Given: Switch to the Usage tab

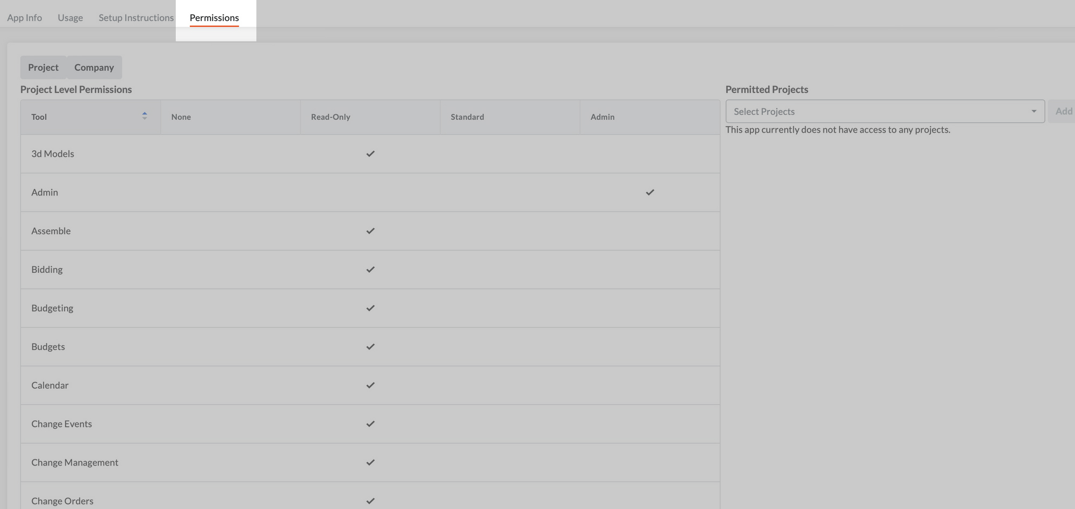Looking at the screenshot, I should (x=70, y=18).
